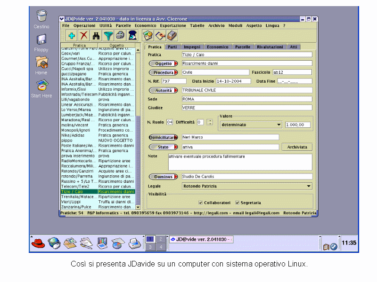Click the blue eye-stamp toolbar icon
The width and height of the screenshot is (377, 282).
[132, 36]
